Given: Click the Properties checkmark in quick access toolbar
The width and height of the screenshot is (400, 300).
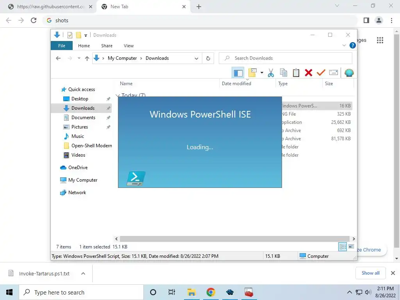Looking at the screenshot, I should (x=70, y=35).
